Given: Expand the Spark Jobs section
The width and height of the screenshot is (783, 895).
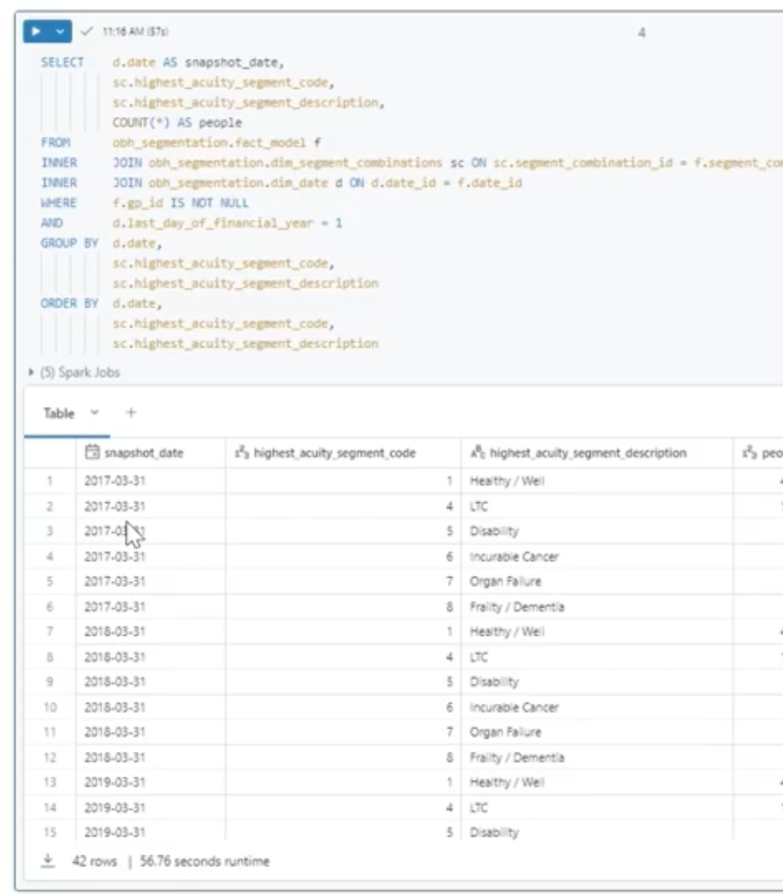Looking at the screenshot, I should click(31, 372).
